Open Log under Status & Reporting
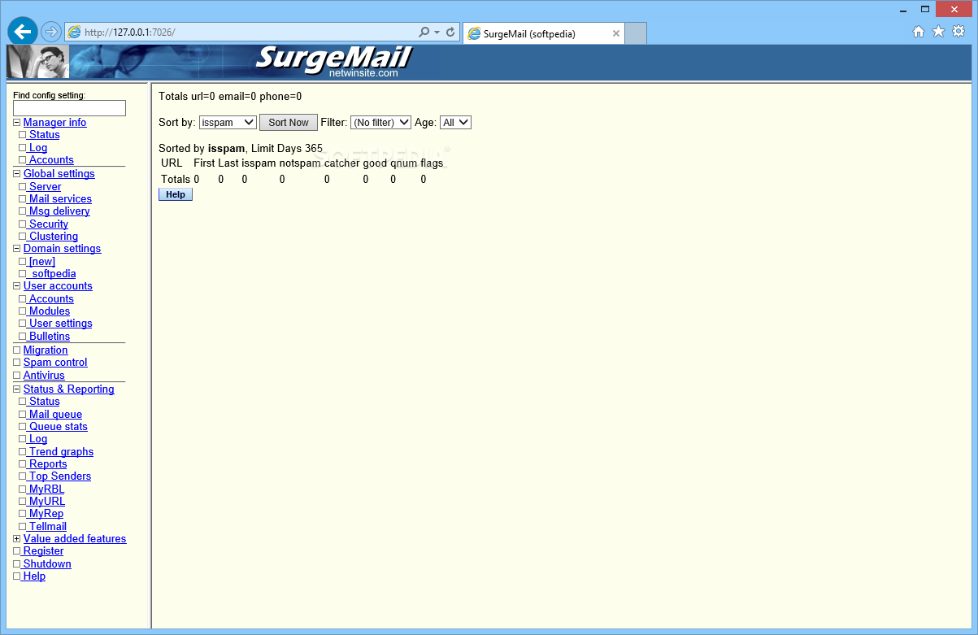Screen dimensions: 978x635 37,439
